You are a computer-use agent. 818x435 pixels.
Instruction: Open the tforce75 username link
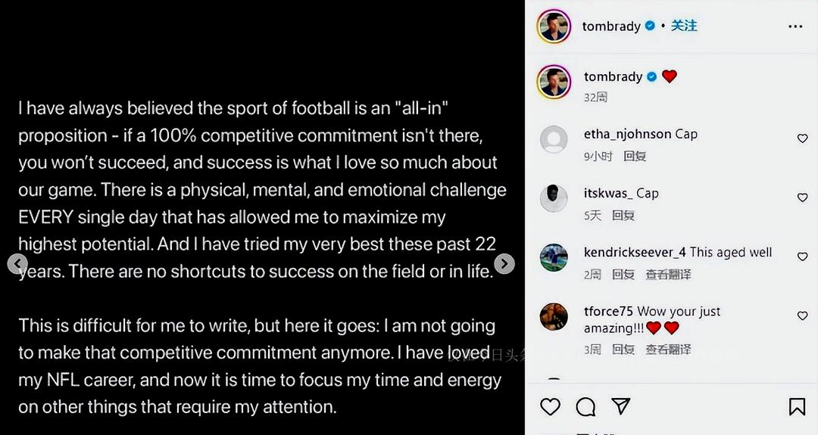pos(609,312)
